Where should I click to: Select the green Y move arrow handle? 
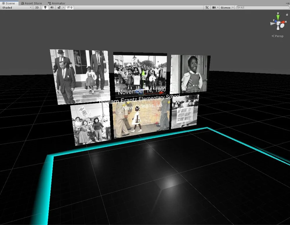point(143,73)
